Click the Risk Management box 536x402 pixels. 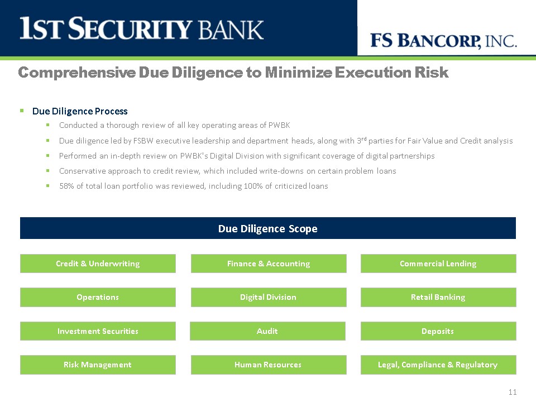pos(98,365)
